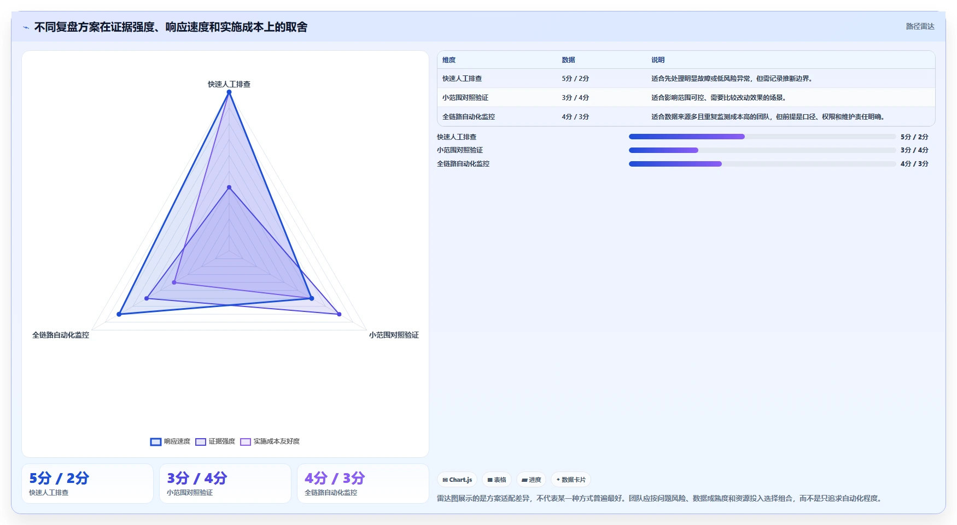This screenshot has height=525, width=957.
Task: Click the radar top vertex data point
Action: click(229, 92)
